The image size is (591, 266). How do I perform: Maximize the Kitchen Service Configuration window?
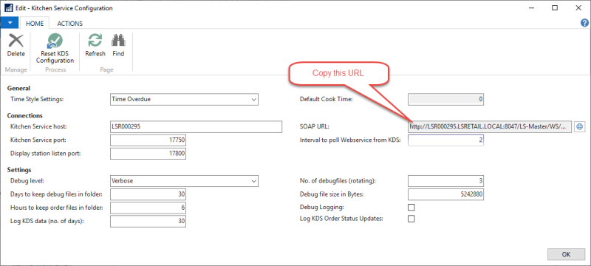point(555,8)
